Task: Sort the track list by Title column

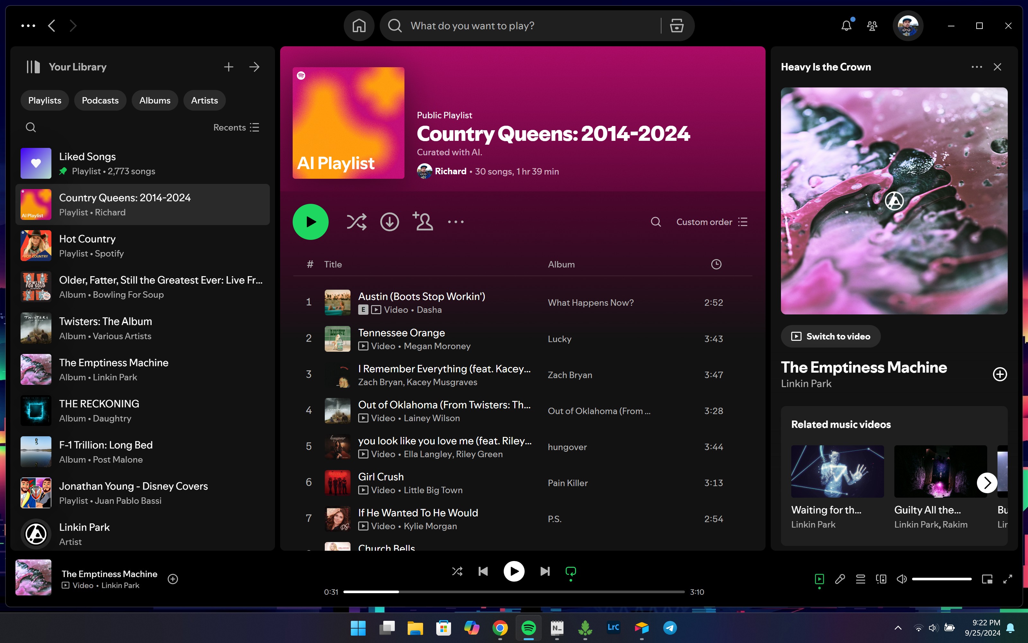Action: pyautogui.click(x=333, y=264)
